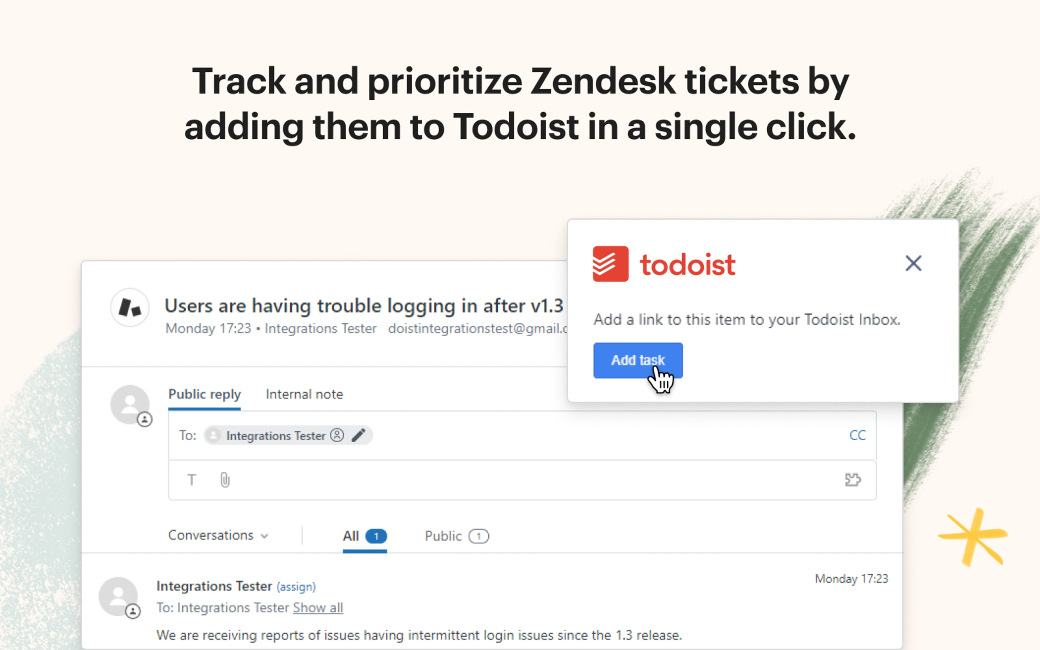Click the edit pencil icon next to Integrations Tester

359,435
